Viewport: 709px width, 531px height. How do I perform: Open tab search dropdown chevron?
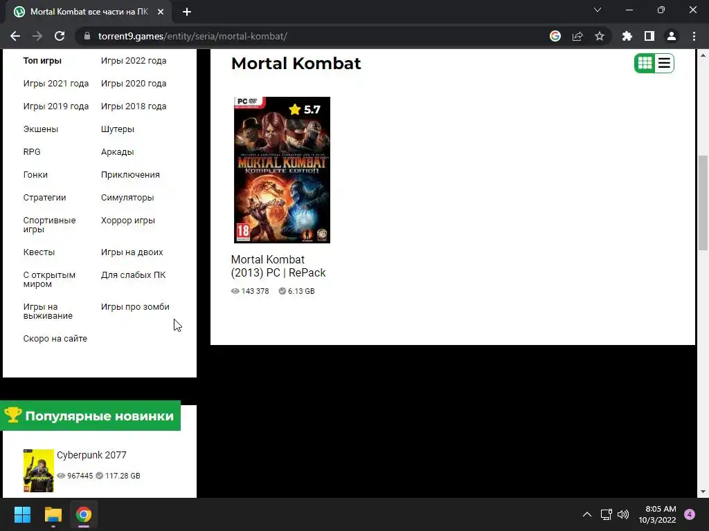pyautogui.click(x=598, y=10)
